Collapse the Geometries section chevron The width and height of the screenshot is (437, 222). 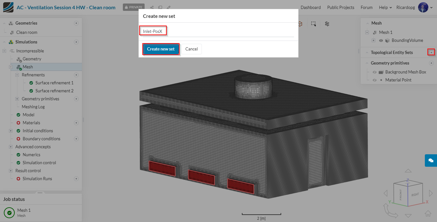[4, 23]
